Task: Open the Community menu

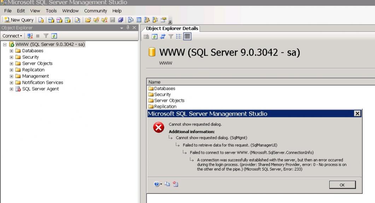Action: click(x=95, y=11)
